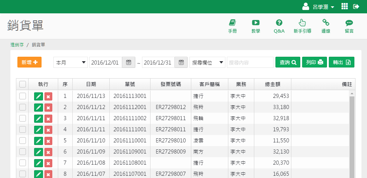The height and width of the screenshot is (178, 367).
Task: Go to 進銷存 breadcrumb link
Action: tap(17, 45)
